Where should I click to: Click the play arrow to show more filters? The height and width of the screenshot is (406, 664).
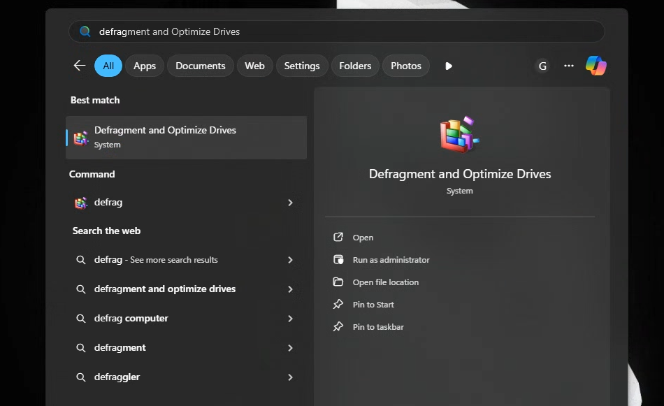pos(449,66)
